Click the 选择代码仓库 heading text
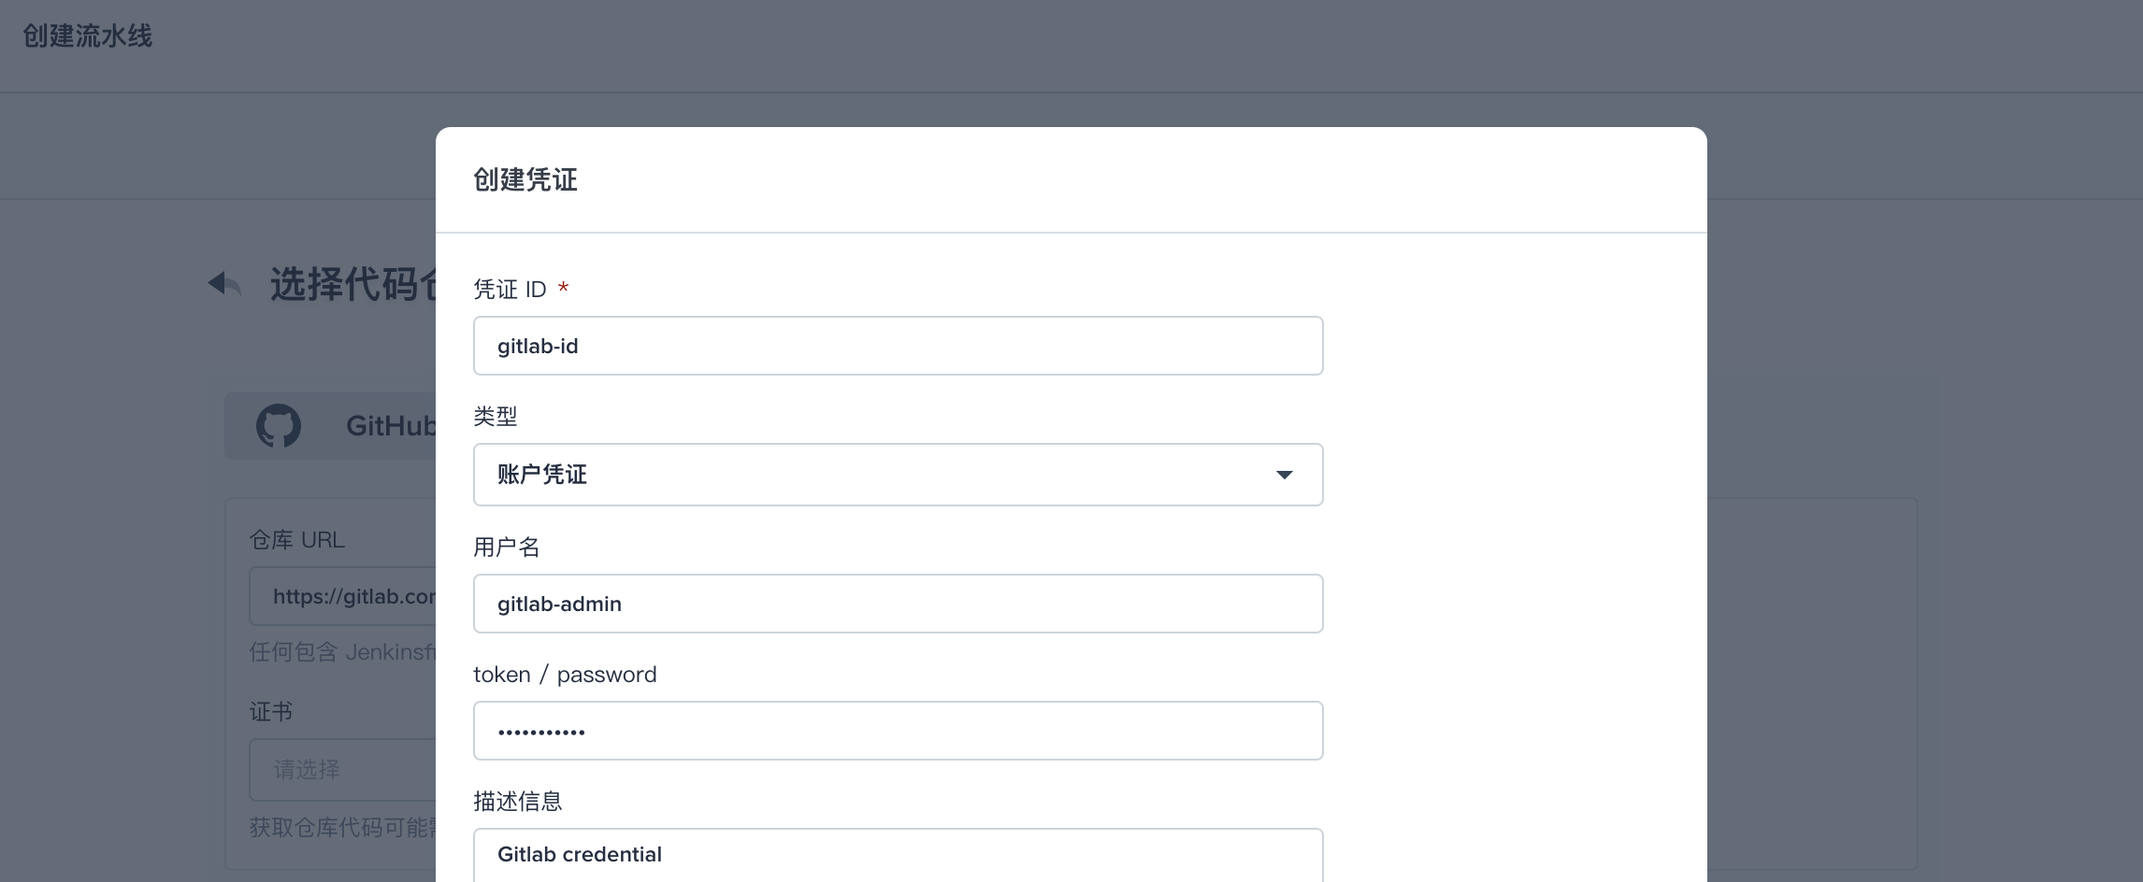Image resolution: width=2143 pixels, height=882 pixels. click(353, 284)
